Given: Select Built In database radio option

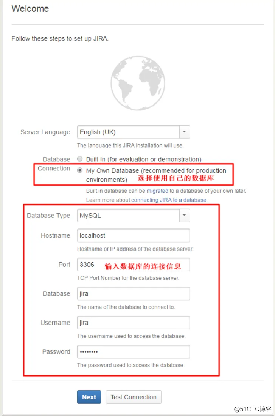Looking at the screenshot, I should (x=80, y=159).
